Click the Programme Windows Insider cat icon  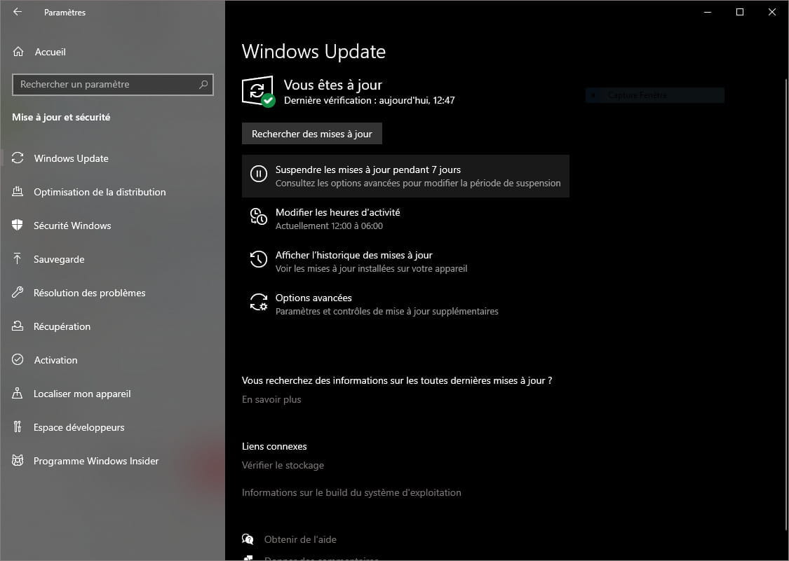point(18,460)
